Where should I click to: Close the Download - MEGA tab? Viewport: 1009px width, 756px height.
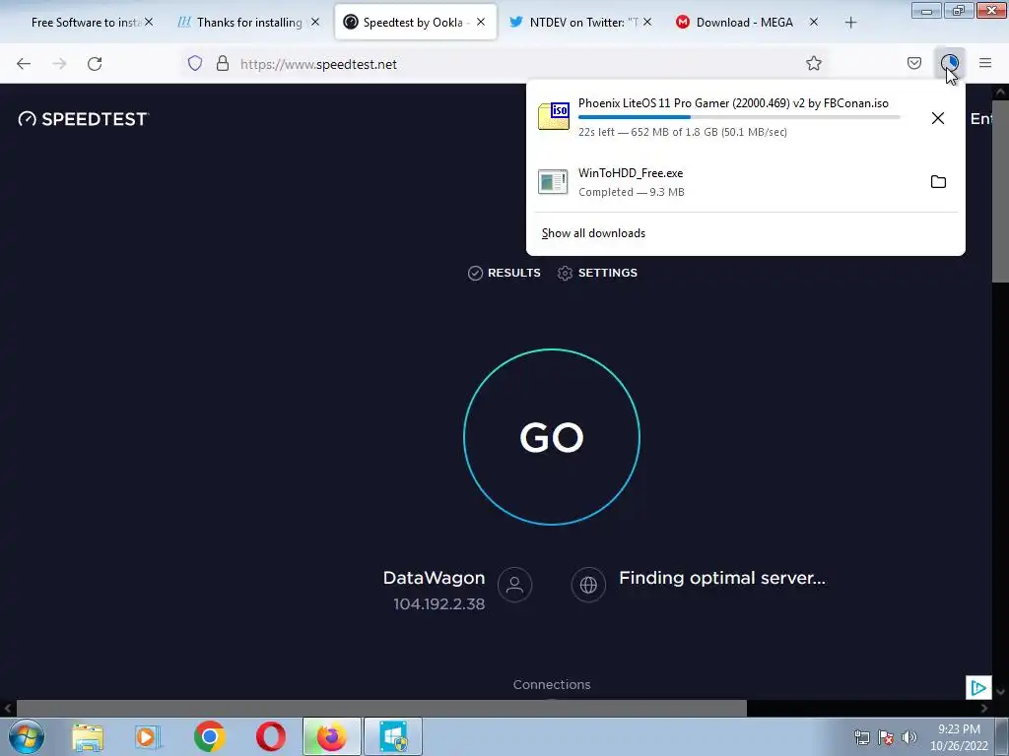point(813,22)
